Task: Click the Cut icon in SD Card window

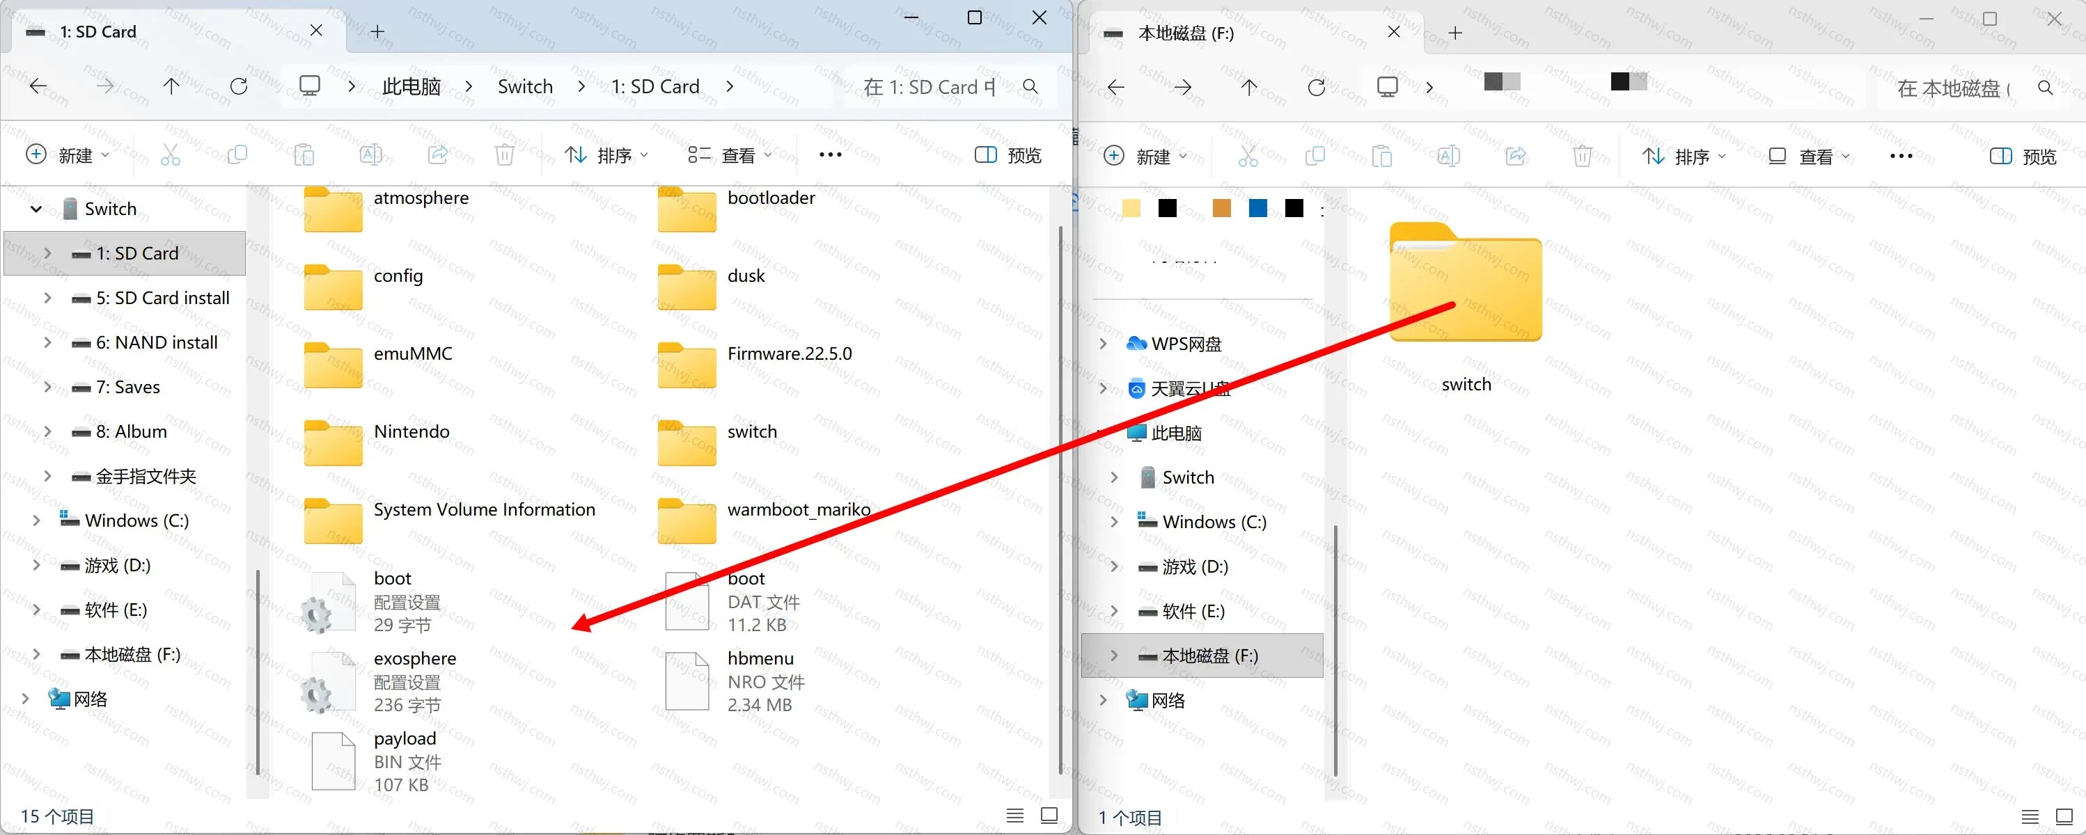Action: 170,154
